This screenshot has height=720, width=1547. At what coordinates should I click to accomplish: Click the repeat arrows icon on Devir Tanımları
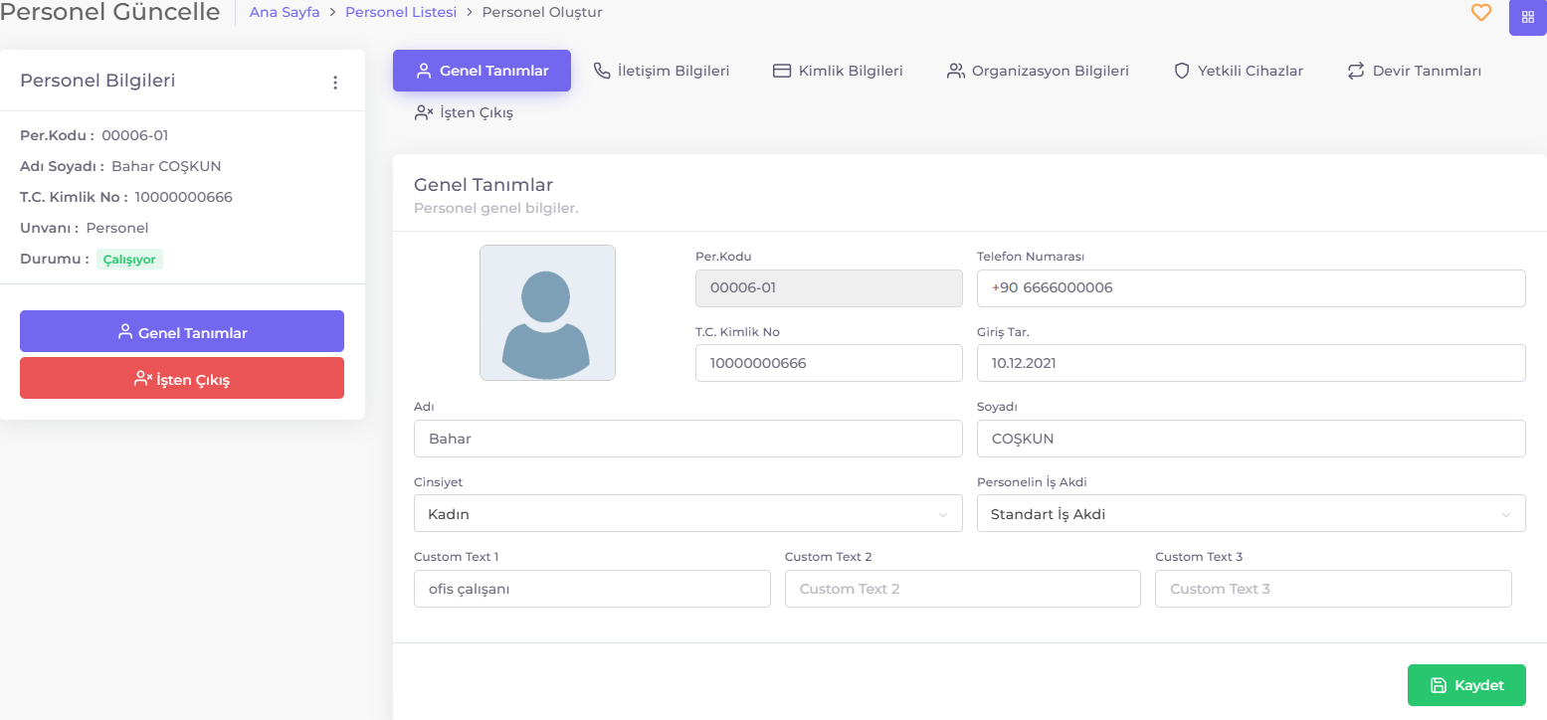pos(1356,71)
